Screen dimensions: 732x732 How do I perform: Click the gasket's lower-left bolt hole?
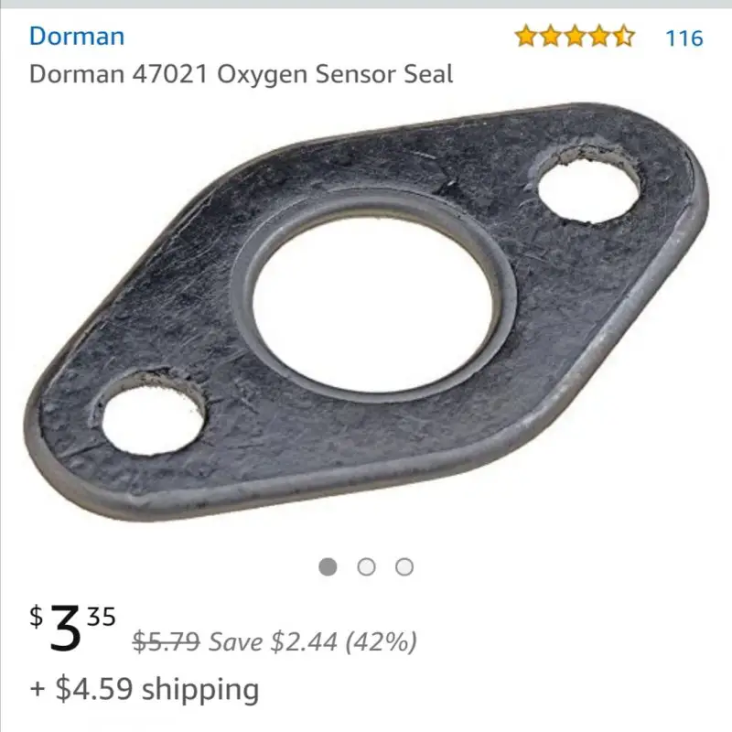click(153, 417)
